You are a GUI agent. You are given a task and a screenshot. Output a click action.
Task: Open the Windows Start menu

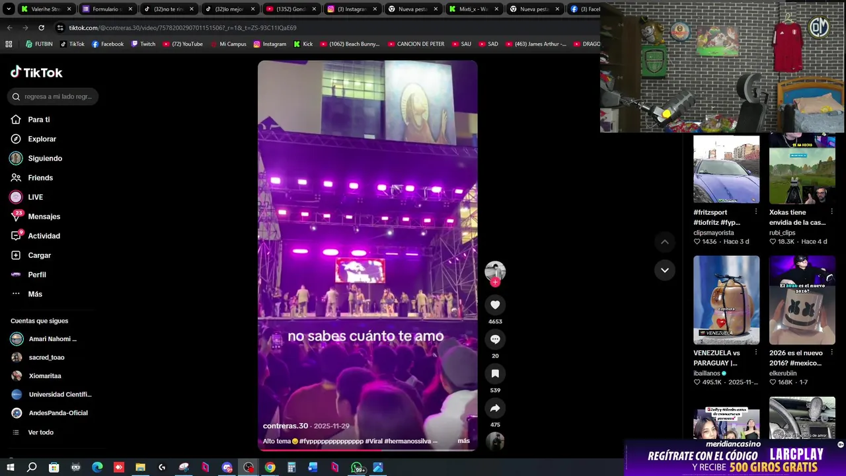(x=10, y=467)
